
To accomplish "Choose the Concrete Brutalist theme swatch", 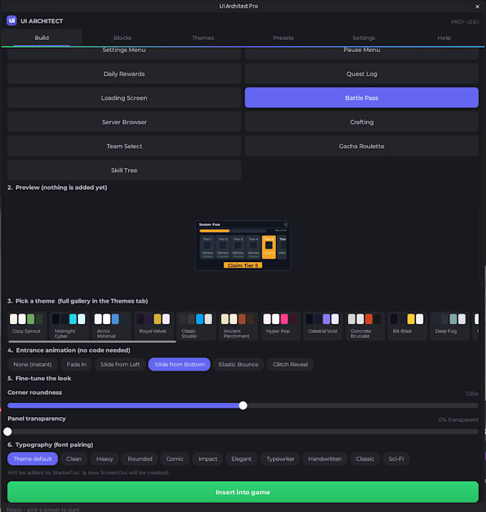I will 364,326.
